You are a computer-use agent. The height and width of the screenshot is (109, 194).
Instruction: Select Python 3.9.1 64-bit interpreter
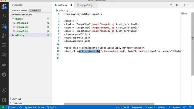click(34, 107)
